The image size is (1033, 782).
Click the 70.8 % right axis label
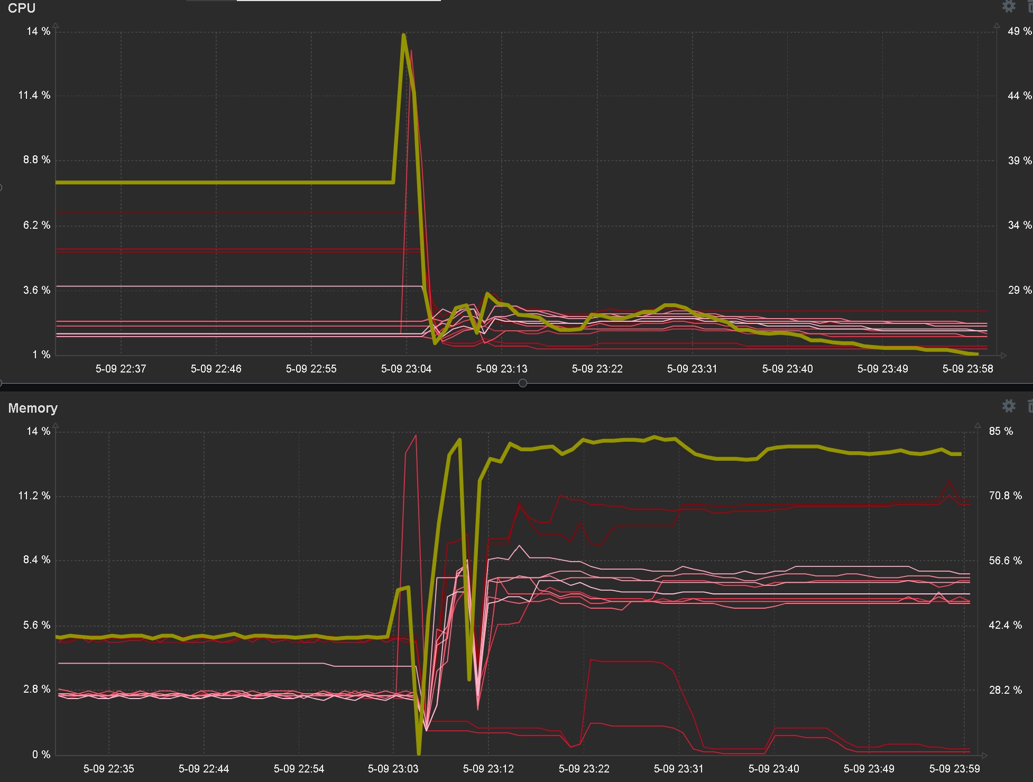(x=1006, y=496)
